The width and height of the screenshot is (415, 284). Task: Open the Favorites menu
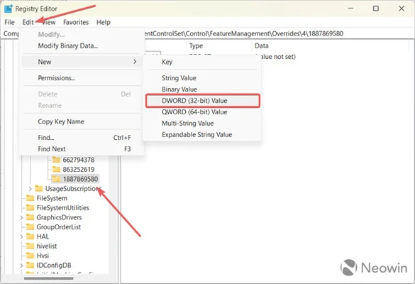[76, 22]
